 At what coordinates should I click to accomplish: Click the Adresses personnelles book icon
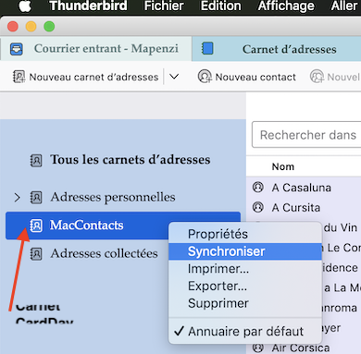[x=36, y=198]
